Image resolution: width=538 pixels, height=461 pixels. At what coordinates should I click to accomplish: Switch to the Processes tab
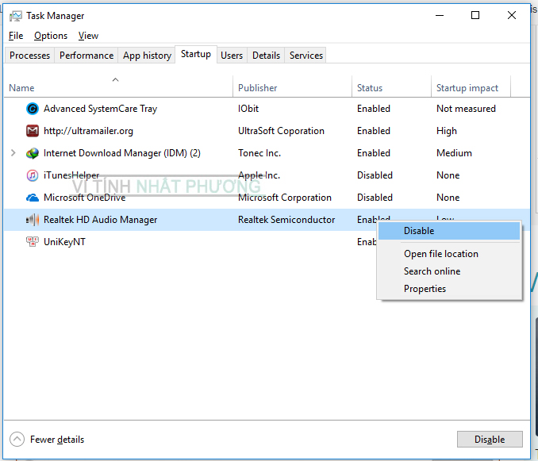pos(30,56)
